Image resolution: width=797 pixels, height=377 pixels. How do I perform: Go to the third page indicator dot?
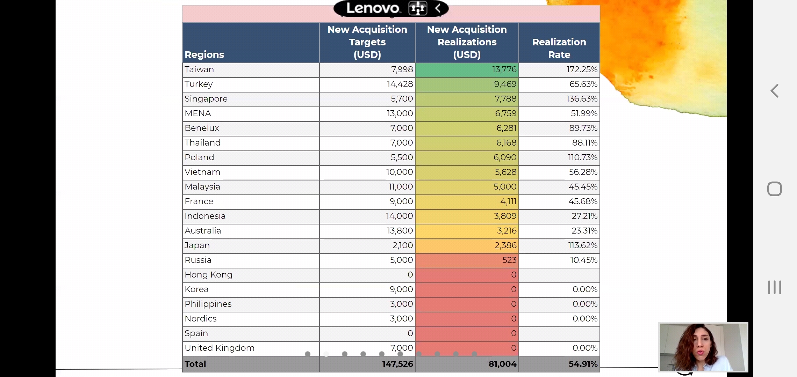pos(345,354)
